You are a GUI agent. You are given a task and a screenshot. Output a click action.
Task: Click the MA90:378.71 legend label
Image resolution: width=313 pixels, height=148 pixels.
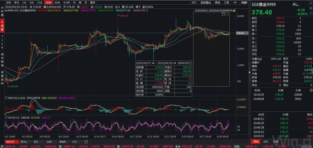tap(141, 10)
